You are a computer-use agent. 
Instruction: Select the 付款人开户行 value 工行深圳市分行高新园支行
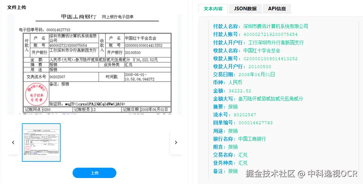[276, 43]
